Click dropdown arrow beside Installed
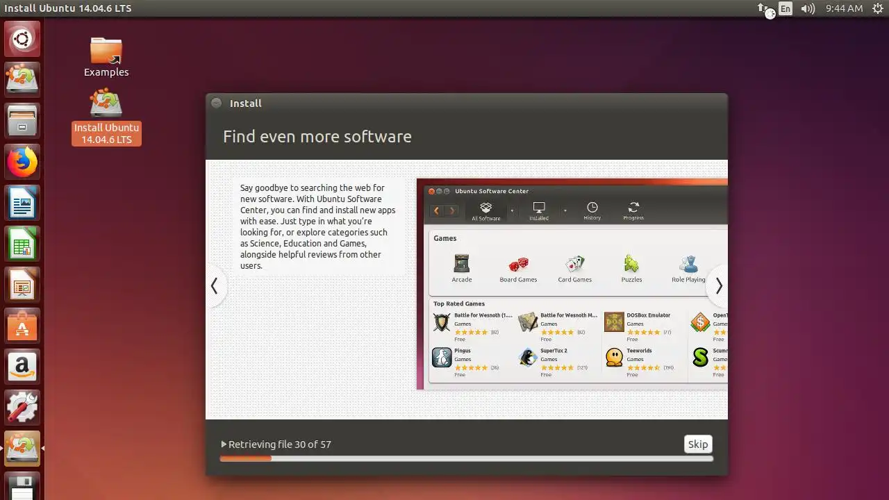The width and height of the screenshot is (889, 500). pyautogui.click(x=565, y=210)
